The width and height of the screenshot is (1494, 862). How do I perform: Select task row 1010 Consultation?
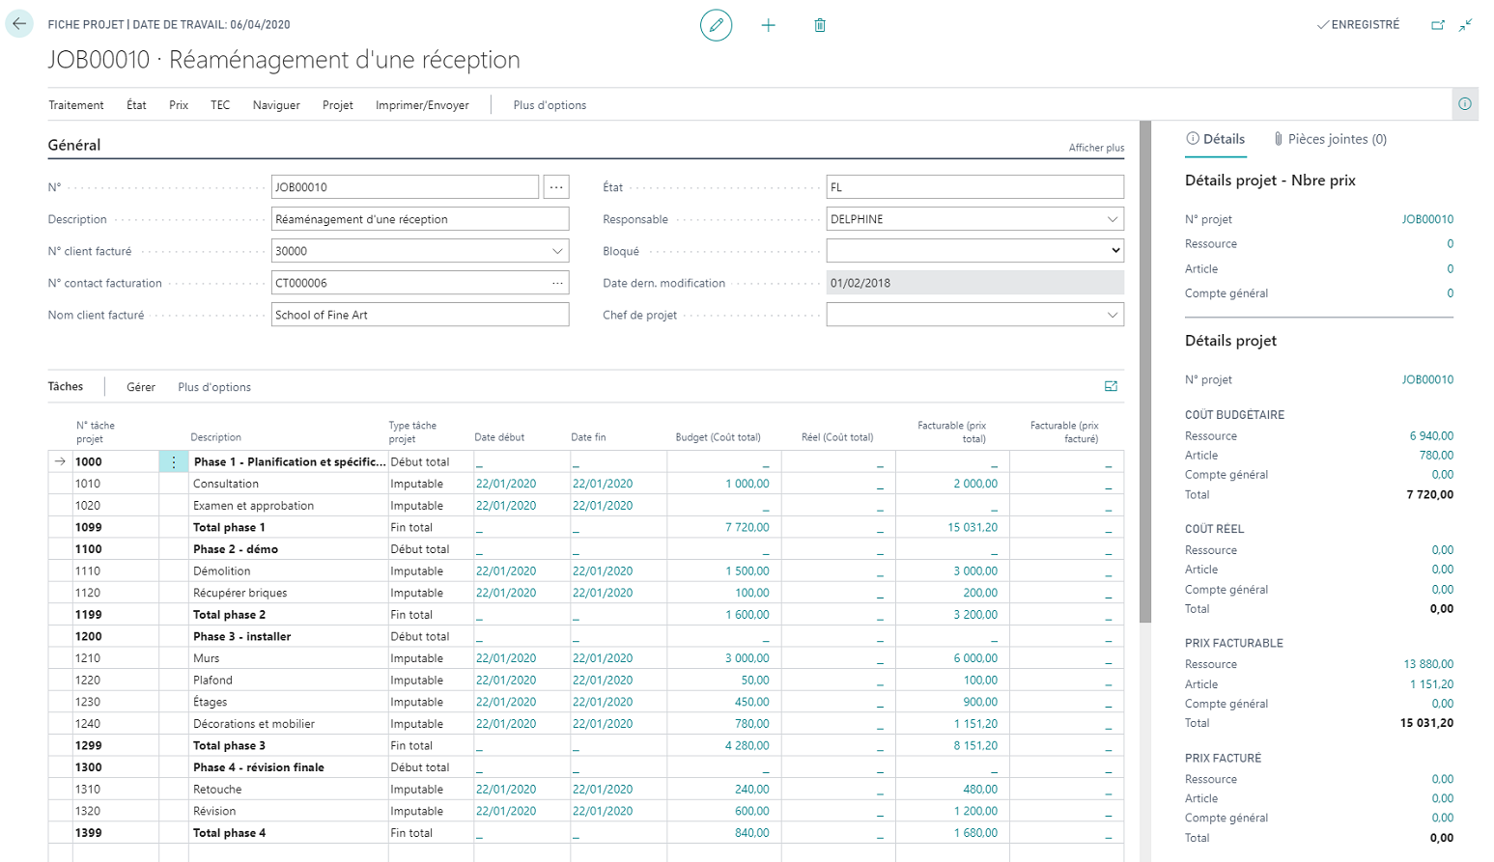(586, 484)
